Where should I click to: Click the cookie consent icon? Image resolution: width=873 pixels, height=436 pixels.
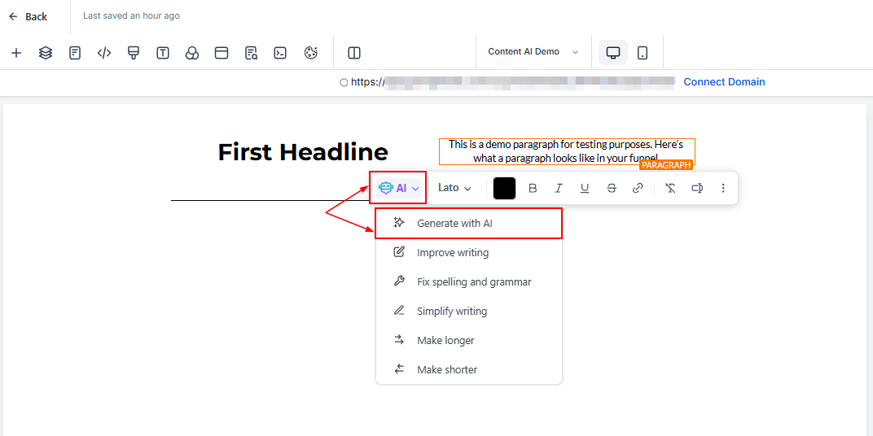pyautogui.click(x=310, y=53)
